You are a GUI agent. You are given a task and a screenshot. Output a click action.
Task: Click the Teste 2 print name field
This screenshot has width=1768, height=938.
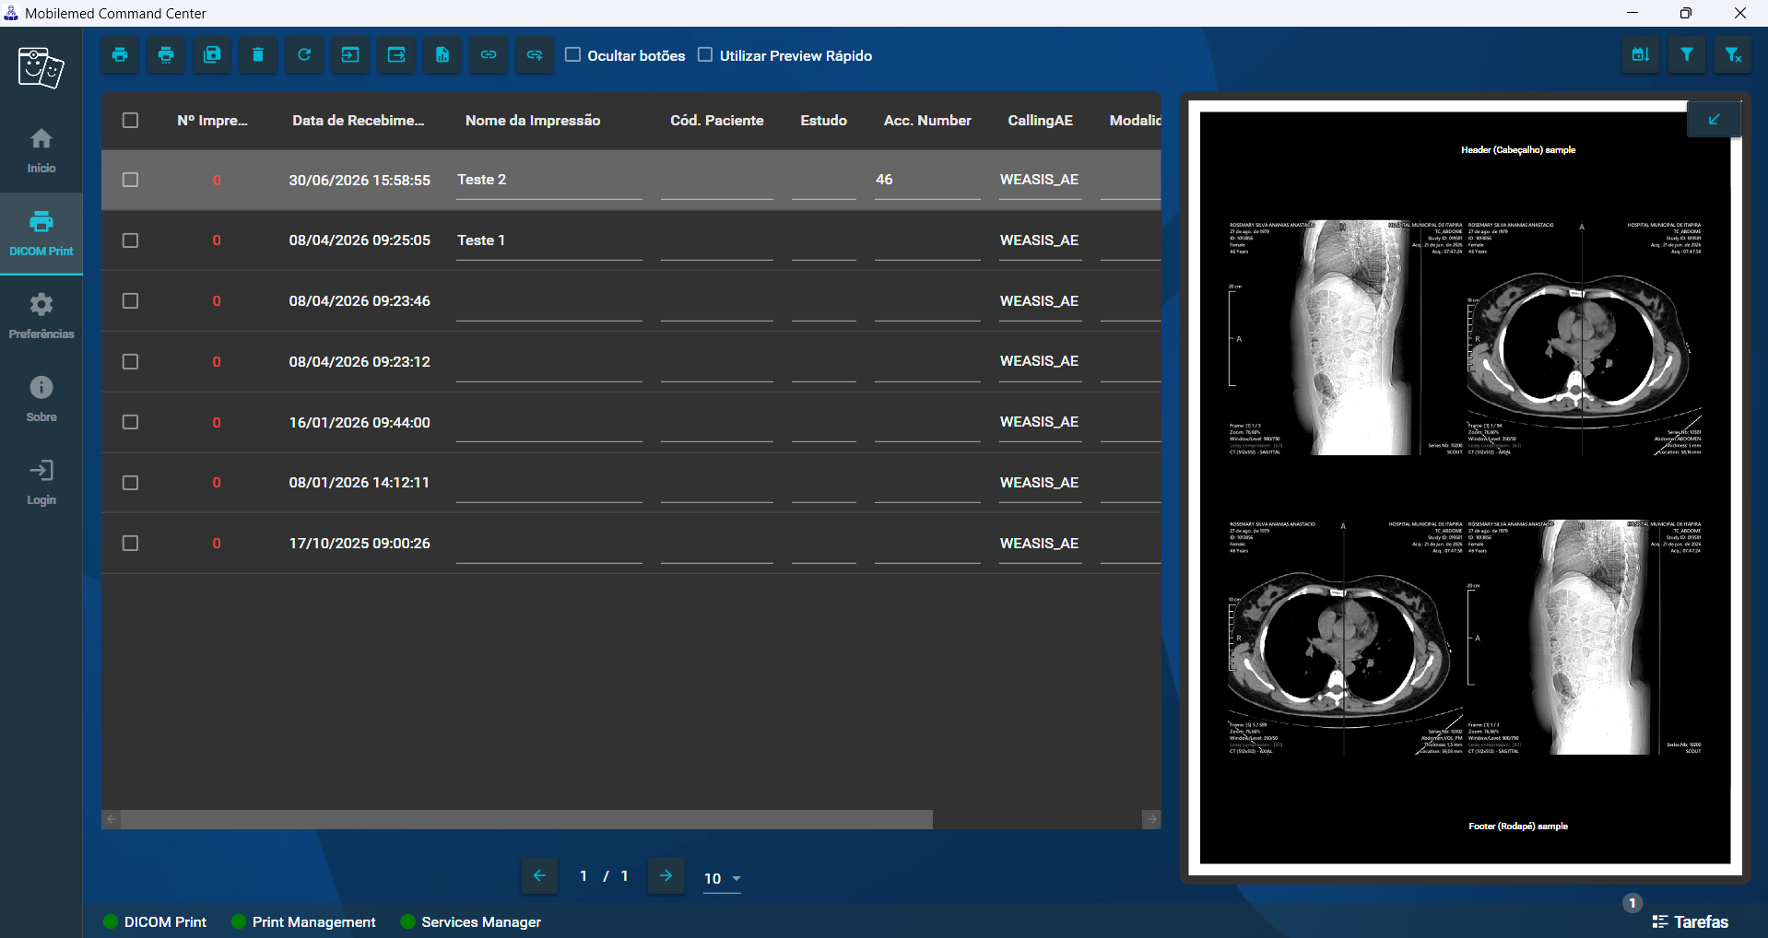[x=549, y=181]
